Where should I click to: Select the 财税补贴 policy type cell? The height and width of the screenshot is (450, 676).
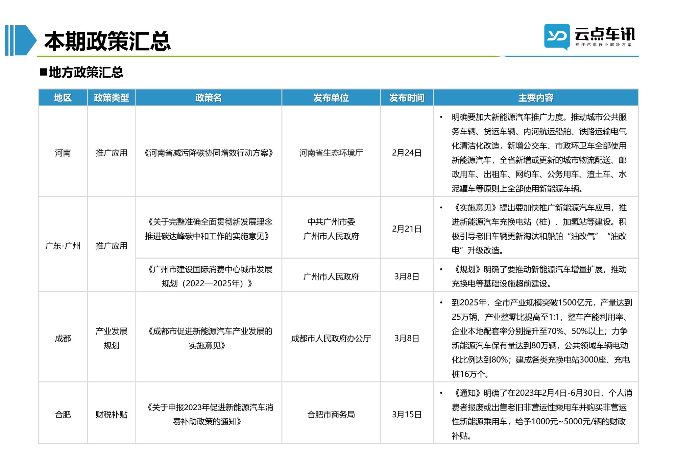(x=112, y=415)
